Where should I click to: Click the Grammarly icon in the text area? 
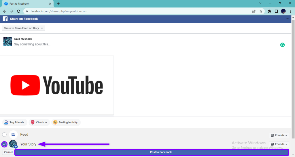tap(282, 45)
